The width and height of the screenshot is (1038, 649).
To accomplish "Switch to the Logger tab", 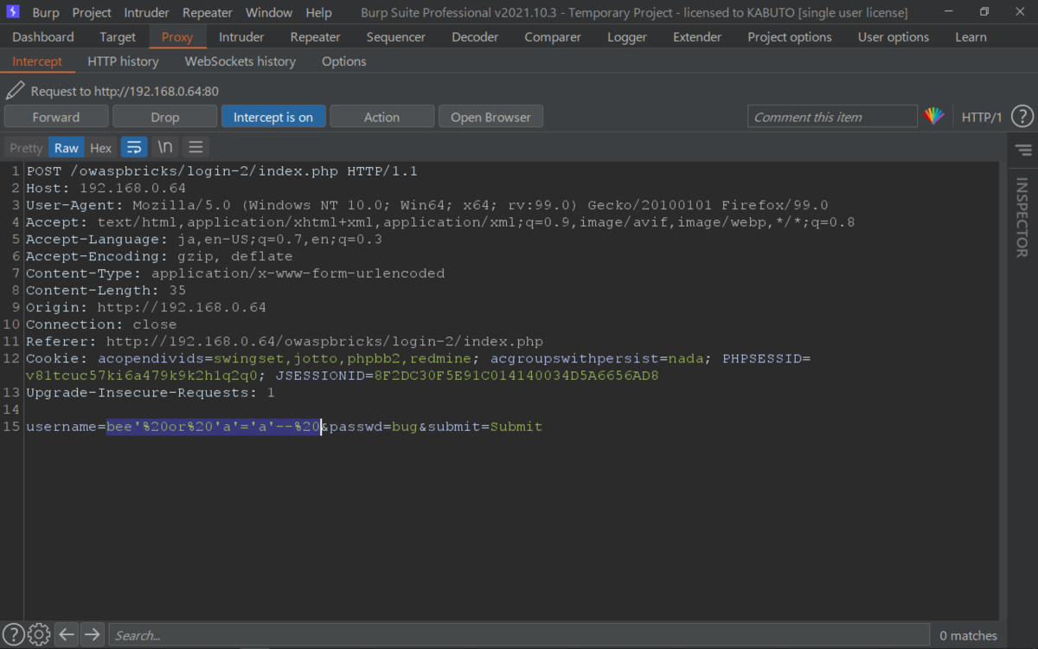I will [627, 37].
